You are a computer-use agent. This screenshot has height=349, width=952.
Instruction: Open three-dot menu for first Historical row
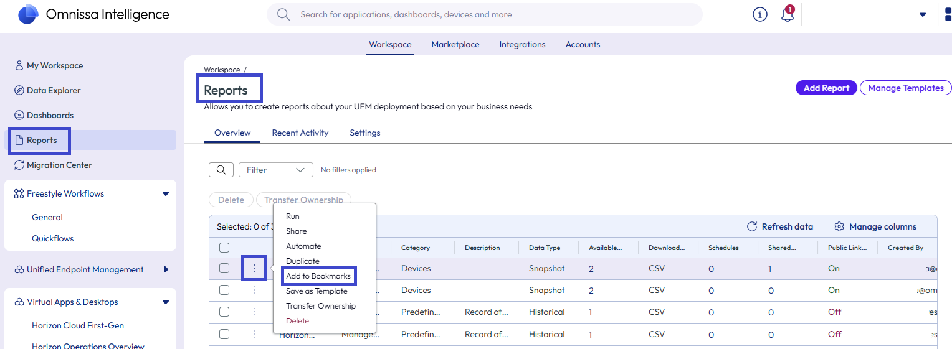[254, 312]
